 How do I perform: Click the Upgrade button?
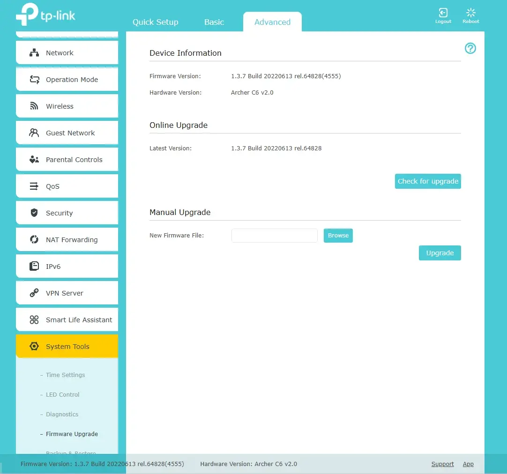440,253
